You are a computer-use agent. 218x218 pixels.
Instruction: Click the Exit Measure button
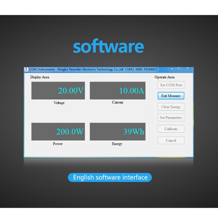click(x=171, y=96)
